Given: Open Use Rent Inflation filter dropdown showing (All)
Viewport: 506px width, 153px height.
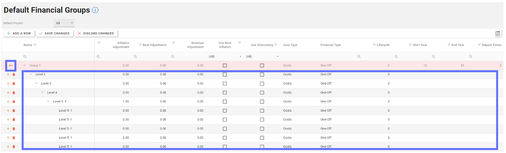Looking at the screenshot, I should (225, 57).
